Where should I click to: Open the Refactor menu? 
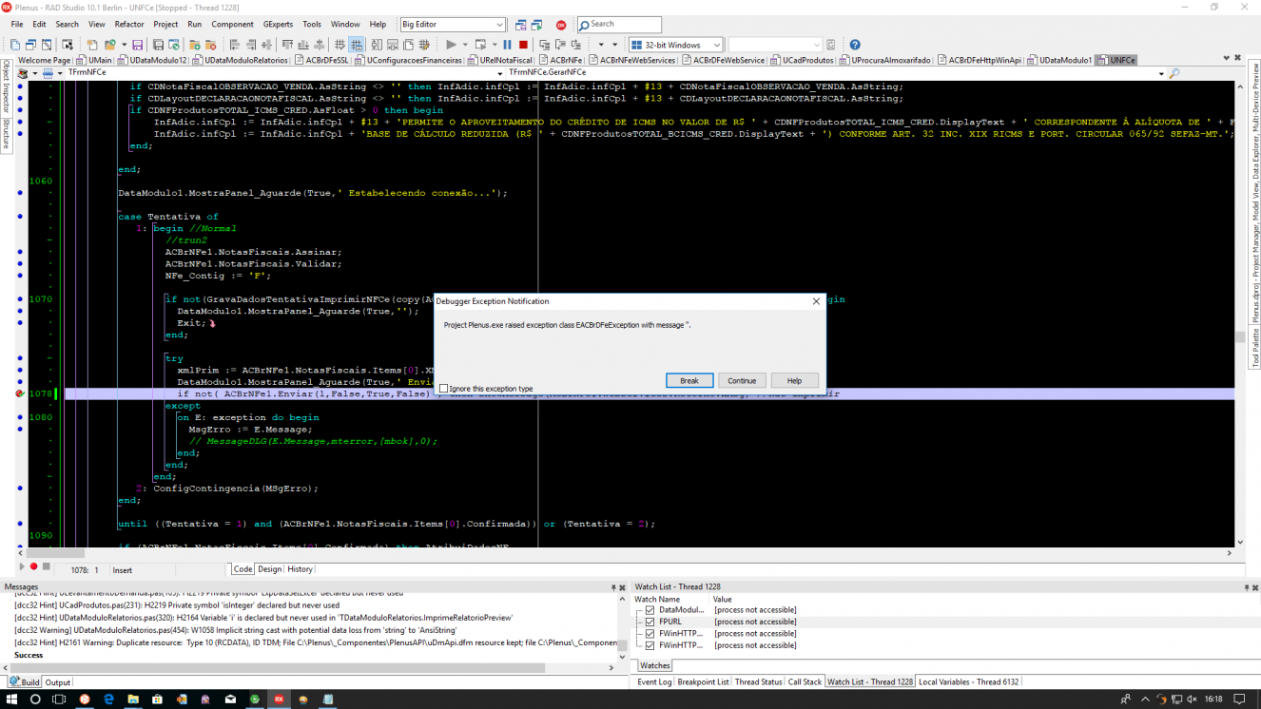click(129, 24)
